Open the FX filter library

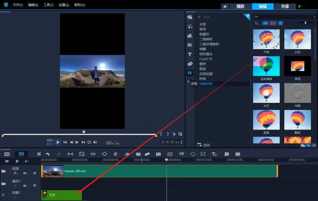click(x=189, y=73)
